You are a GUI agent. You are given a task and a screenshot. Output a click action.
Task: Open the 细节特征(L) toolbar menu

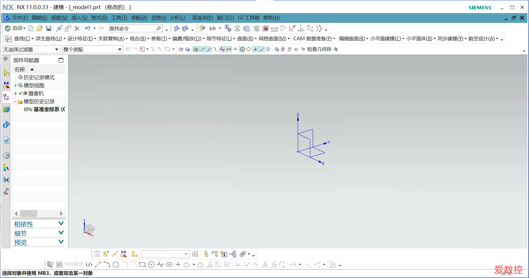click(221, 39)
